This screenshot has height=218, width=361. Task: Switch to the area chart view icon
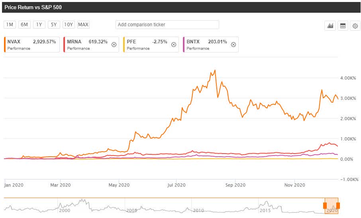pos(330,26)
